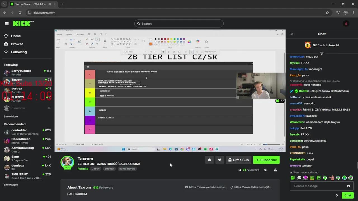The height and width of the screenshot is (201, 358).
Task: Turn on notifications with the bell icon
Action: pos(209,160)
